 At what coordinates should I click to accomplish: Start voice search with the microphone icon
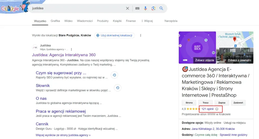point(145,8)
